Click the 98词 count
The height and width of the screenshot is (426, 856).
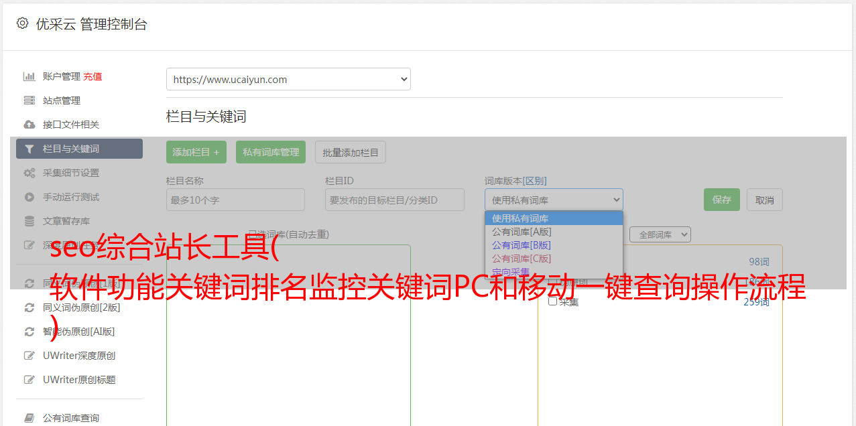coord(759,262)
